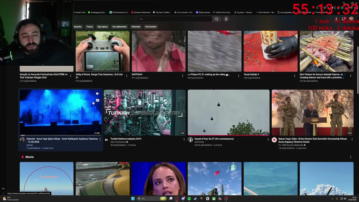Open more options for Sound of four Su-57

[x=268, y=139]
